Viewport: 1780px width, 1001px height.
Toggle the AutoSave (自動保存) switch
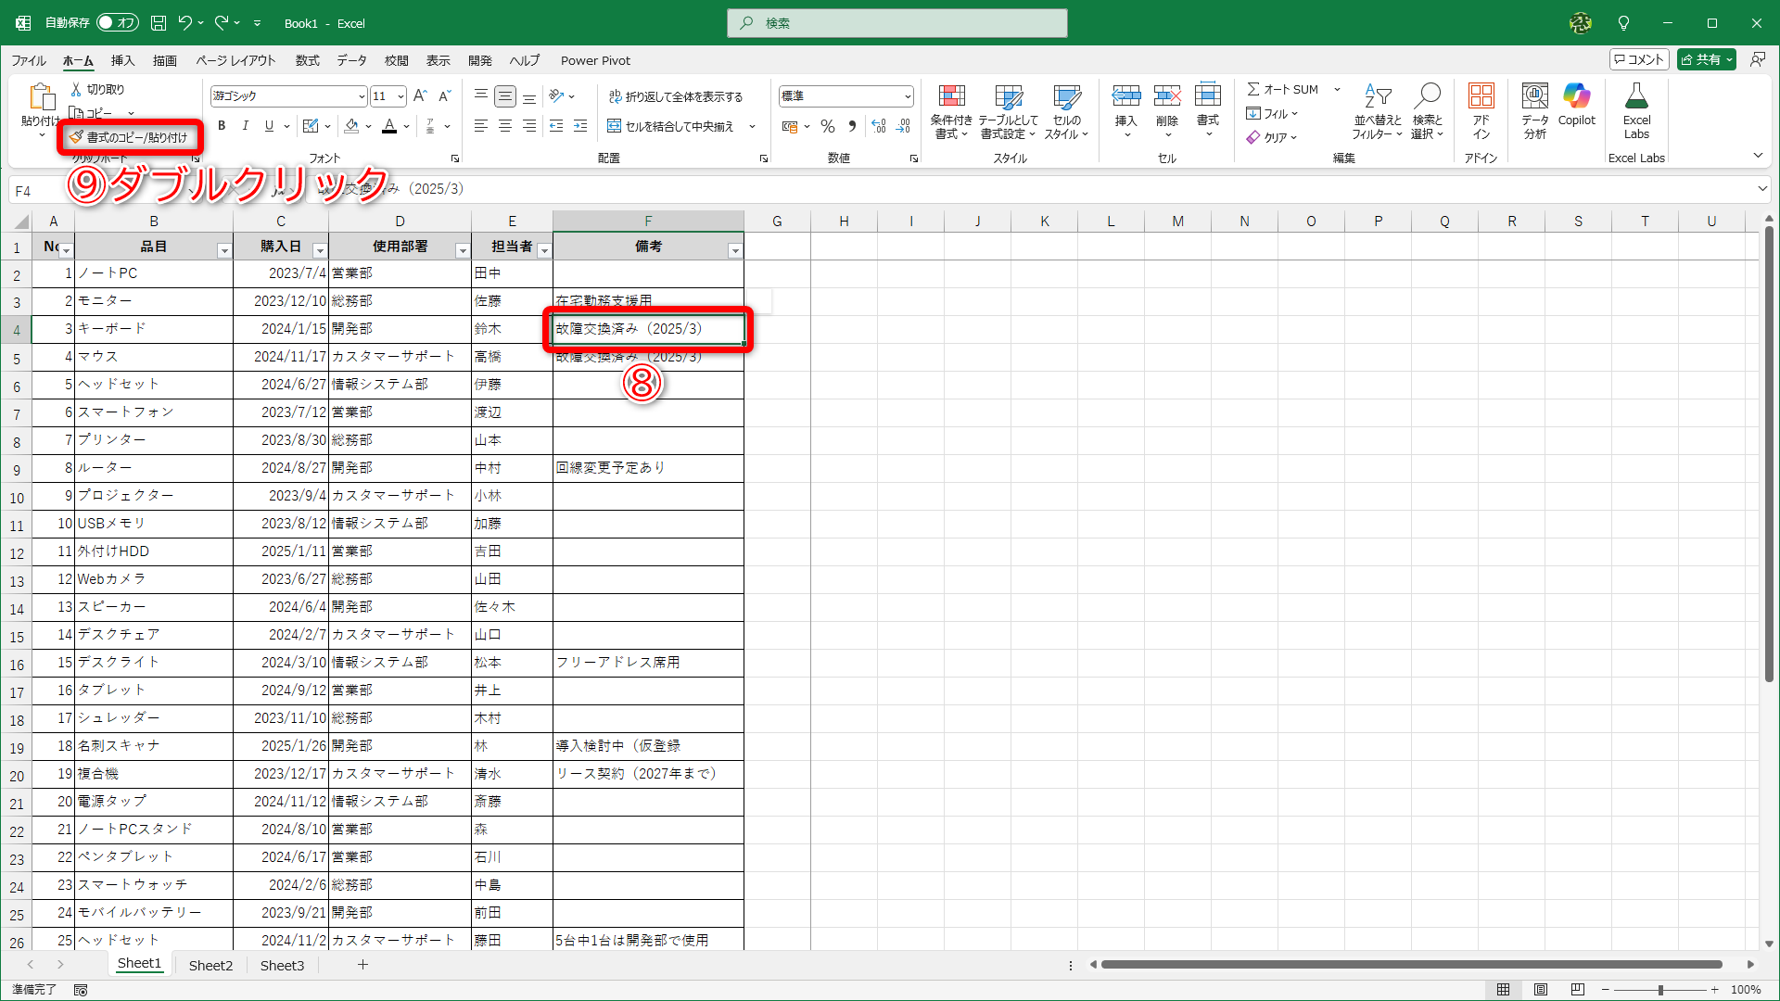click(x=117, y=22)
